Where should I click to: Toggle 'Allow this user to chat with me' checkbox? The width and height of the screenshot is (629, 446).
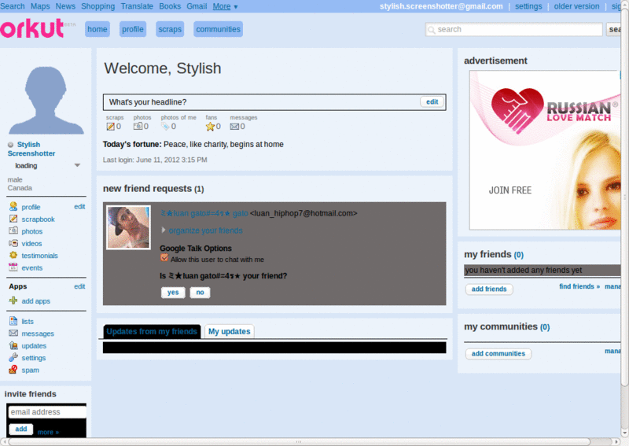(x=164, y=258)
